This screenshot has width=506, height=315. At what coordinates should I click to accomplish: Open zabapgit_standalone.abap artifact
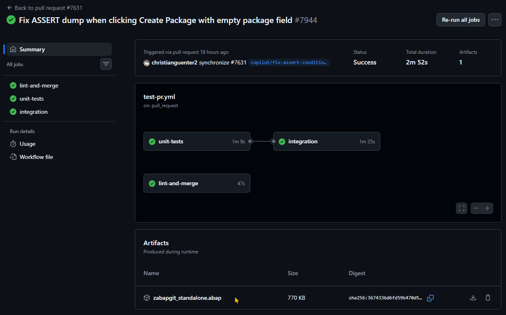tap(187, 298)
